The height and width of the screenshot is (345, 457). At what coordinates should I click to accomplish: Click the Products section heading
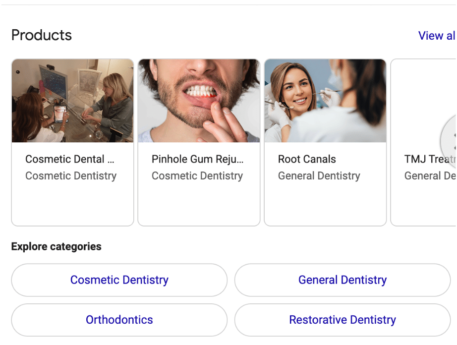42,35
